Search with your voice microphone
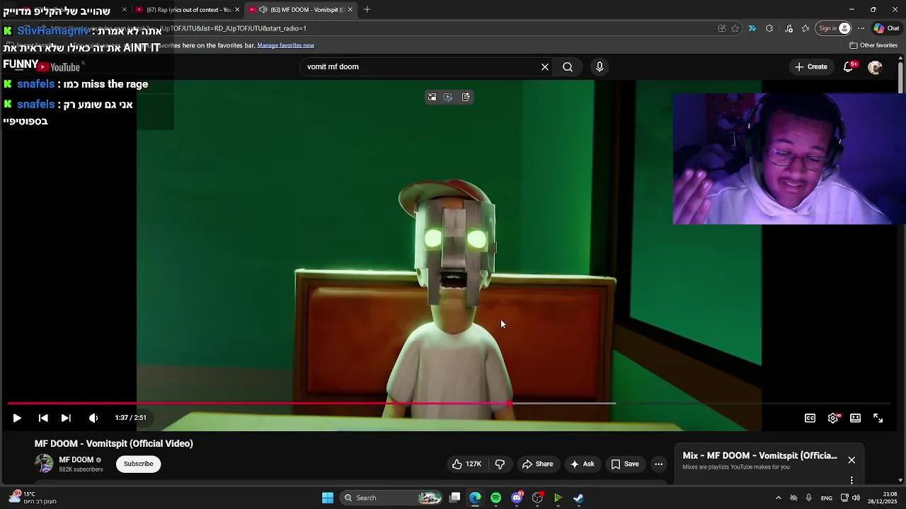The width and height of the screenshot is (906, 509). (600, 66)
